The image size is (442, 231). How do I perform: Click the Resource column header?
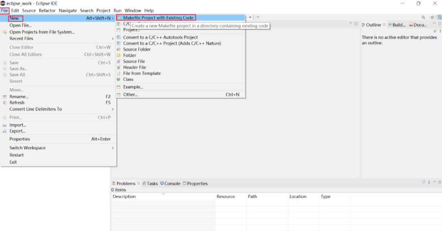[x=230, y=196]
